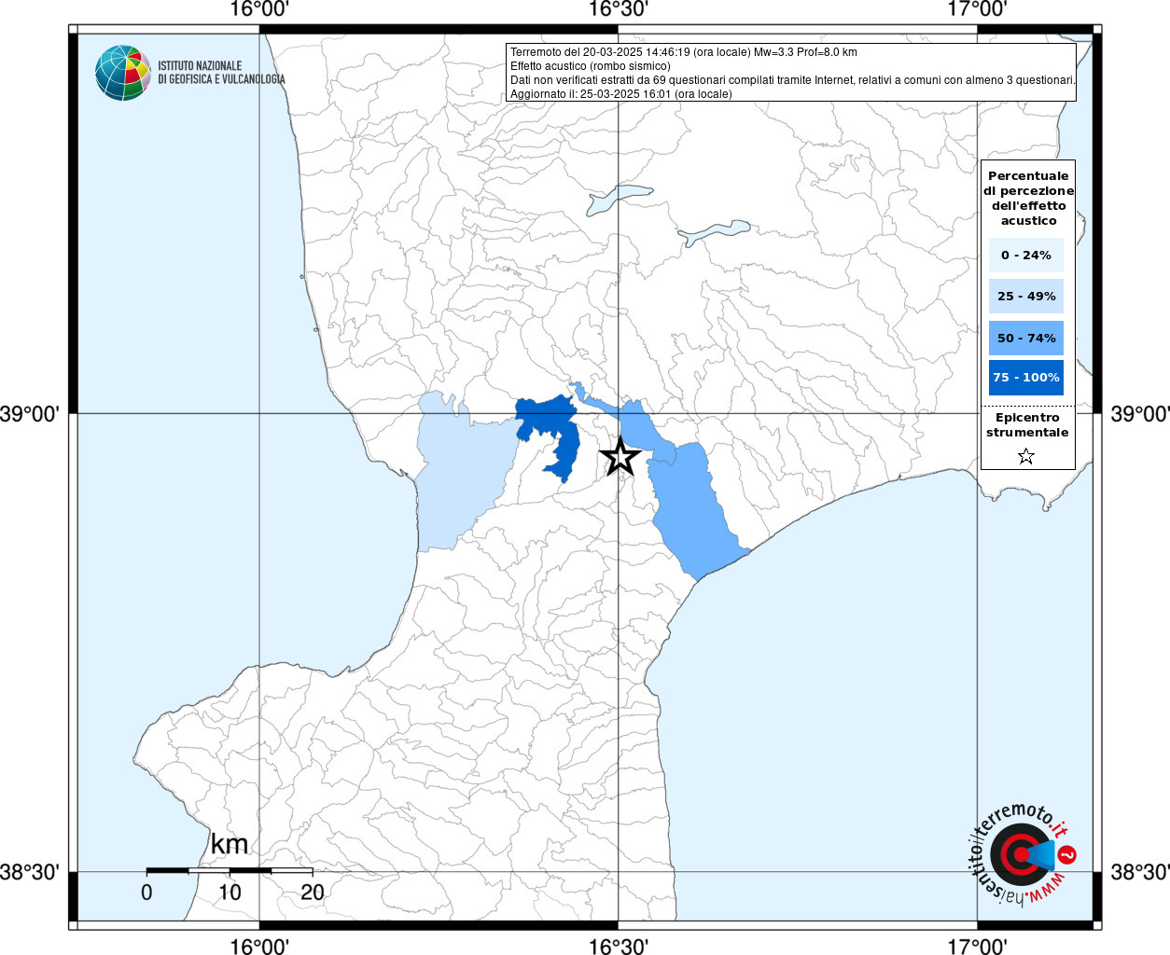
Task: Click the 'km' scale bar label
Action: pyautogui.click(x=230, y=844)
